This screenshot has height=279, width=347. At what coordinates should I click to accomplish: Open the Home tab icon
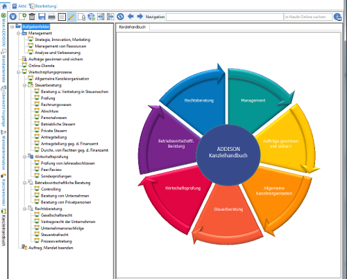point(5,6)
